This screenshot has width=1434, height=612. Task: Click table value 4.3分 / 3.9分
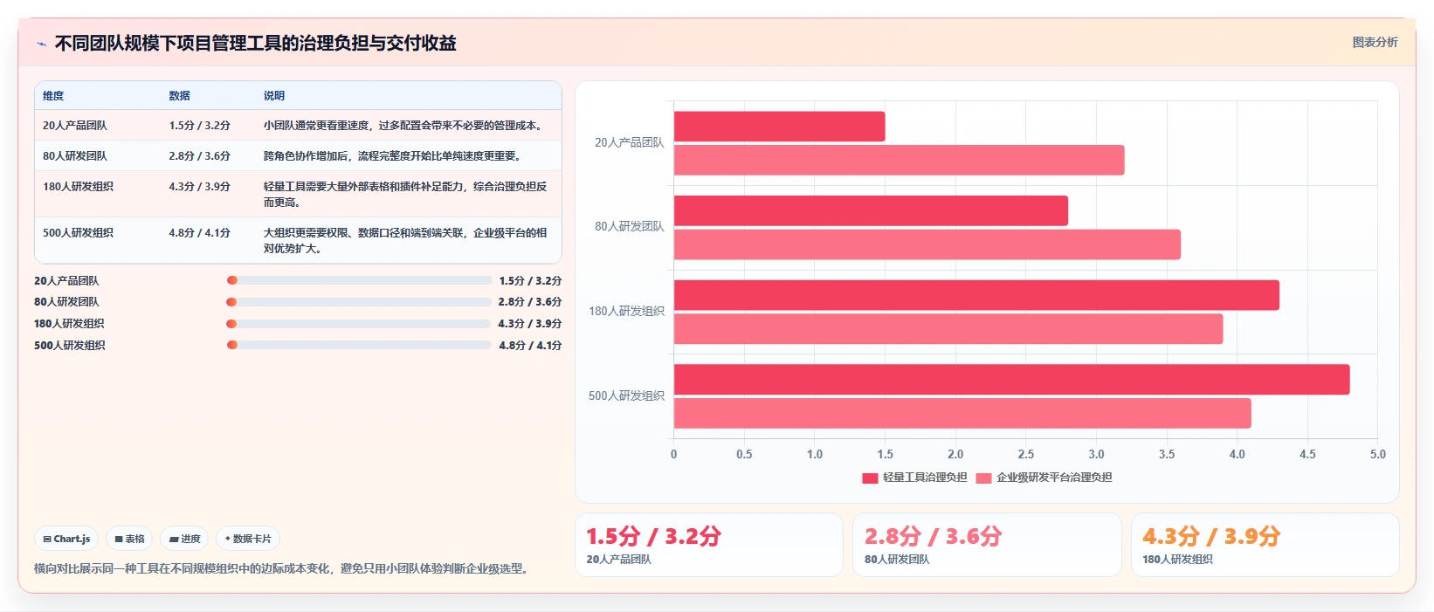(200, 187)
